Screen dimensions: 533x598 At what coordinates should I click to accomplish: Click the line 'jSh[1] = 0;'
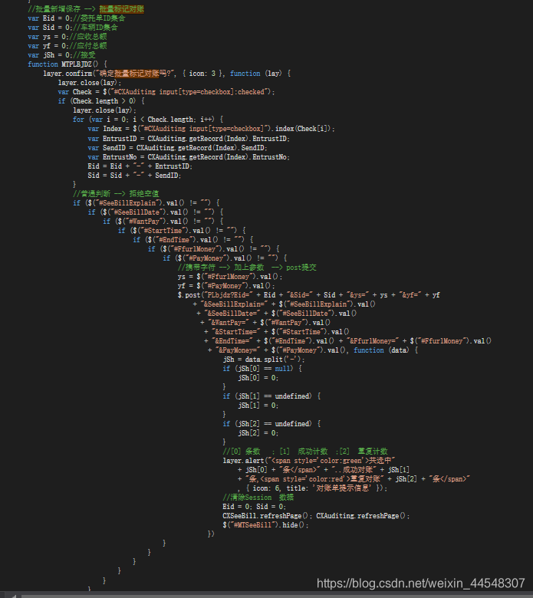258,405
